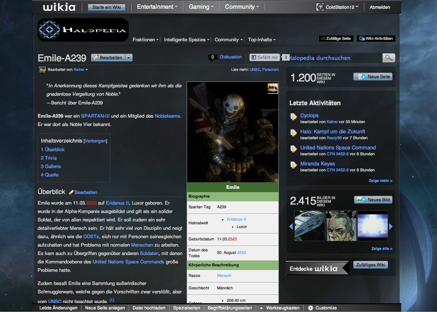Click the Neues Bild button
437x312 pixels.
click(x=373, y=200)
